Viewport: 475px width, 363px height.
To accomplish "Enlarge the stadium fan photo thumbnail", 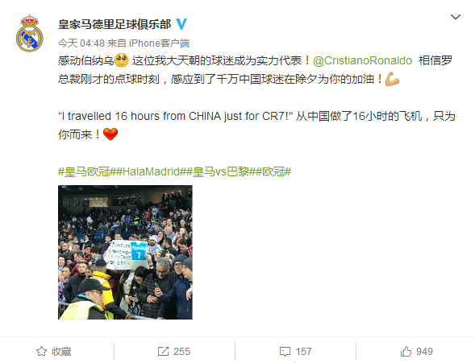I will tap(125, 253).
